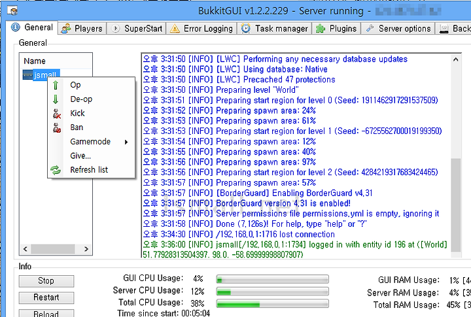Click the GUI CPU Usage progress bar
Screen dimensions: 471x317
point(272,279)
